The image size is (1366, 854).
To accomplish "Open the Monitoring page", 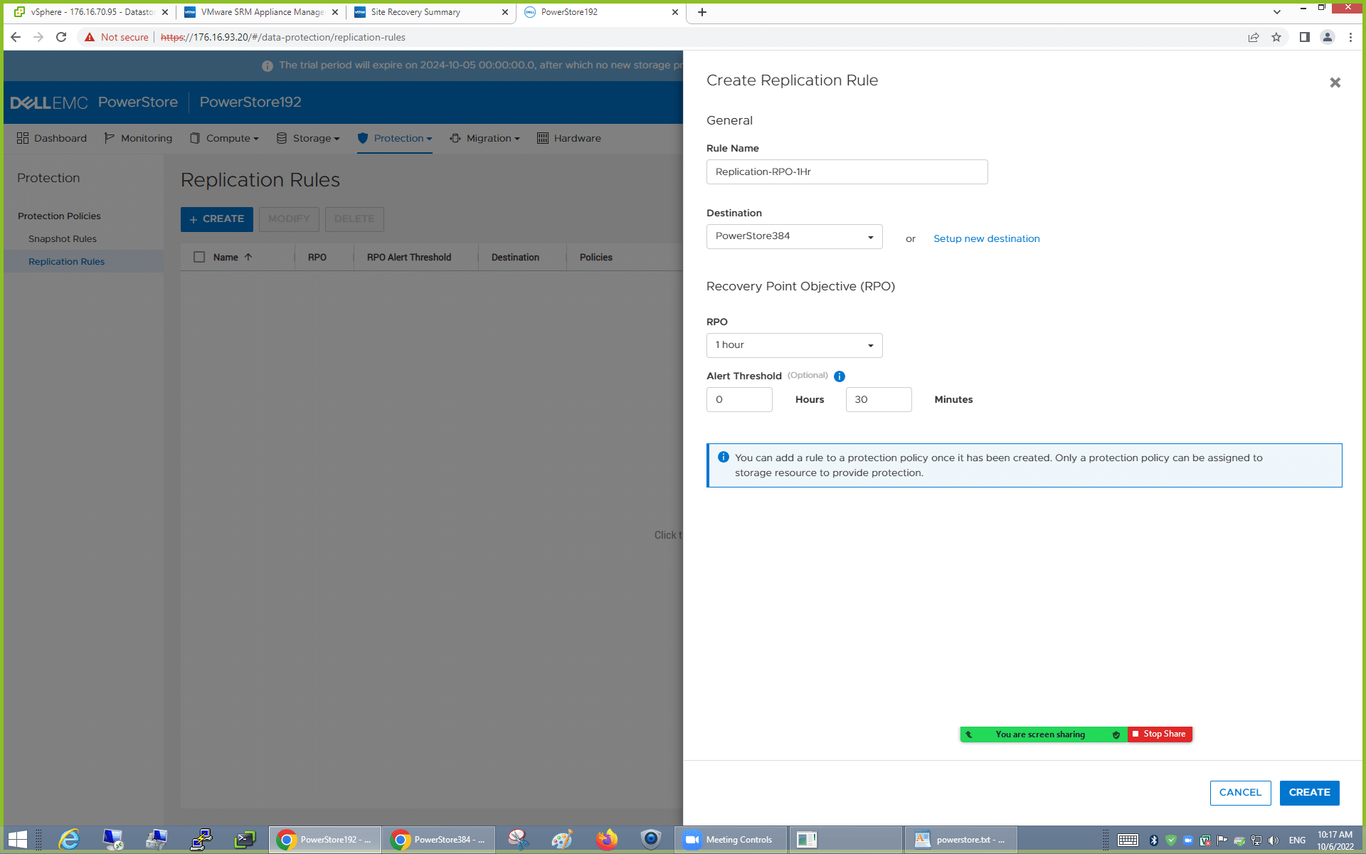I will (138, 138).
